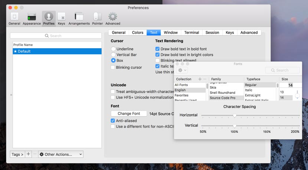Open the Appearance preferences icon

coord(32,19)
